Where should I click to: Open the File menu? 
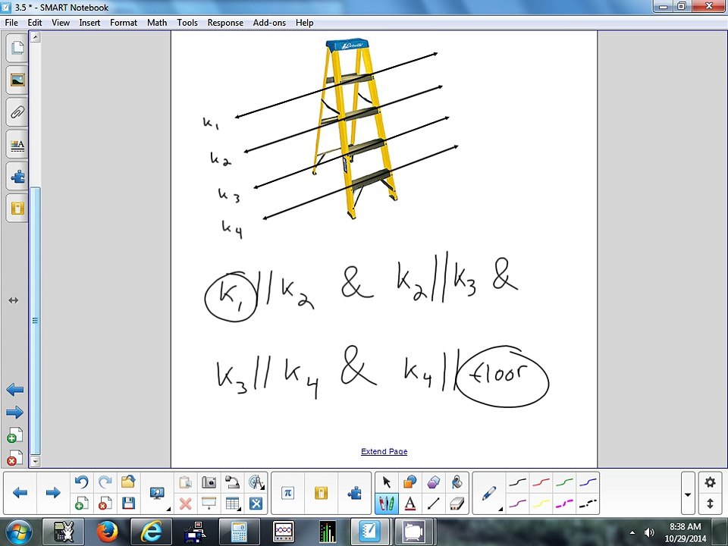pyautogui.click(x=11, y=22)
